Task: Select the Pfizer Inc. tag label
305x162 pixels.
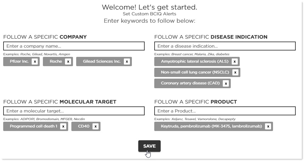Action: (x=19, y=61)
